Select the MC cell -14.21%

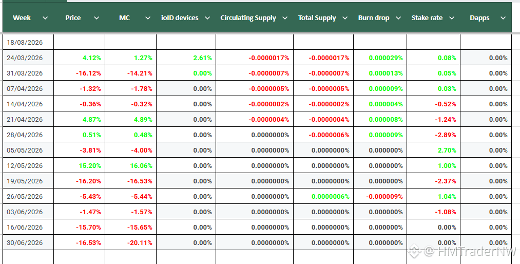[131, 73]
